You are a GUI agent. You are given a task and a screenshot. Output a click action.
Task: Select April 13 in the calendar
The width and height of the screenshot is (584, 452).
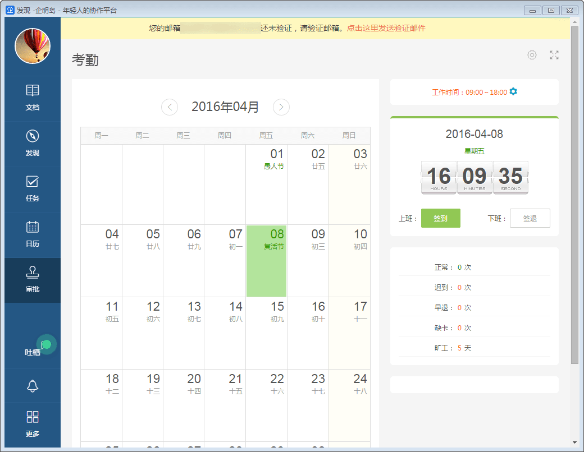[184, 333]
